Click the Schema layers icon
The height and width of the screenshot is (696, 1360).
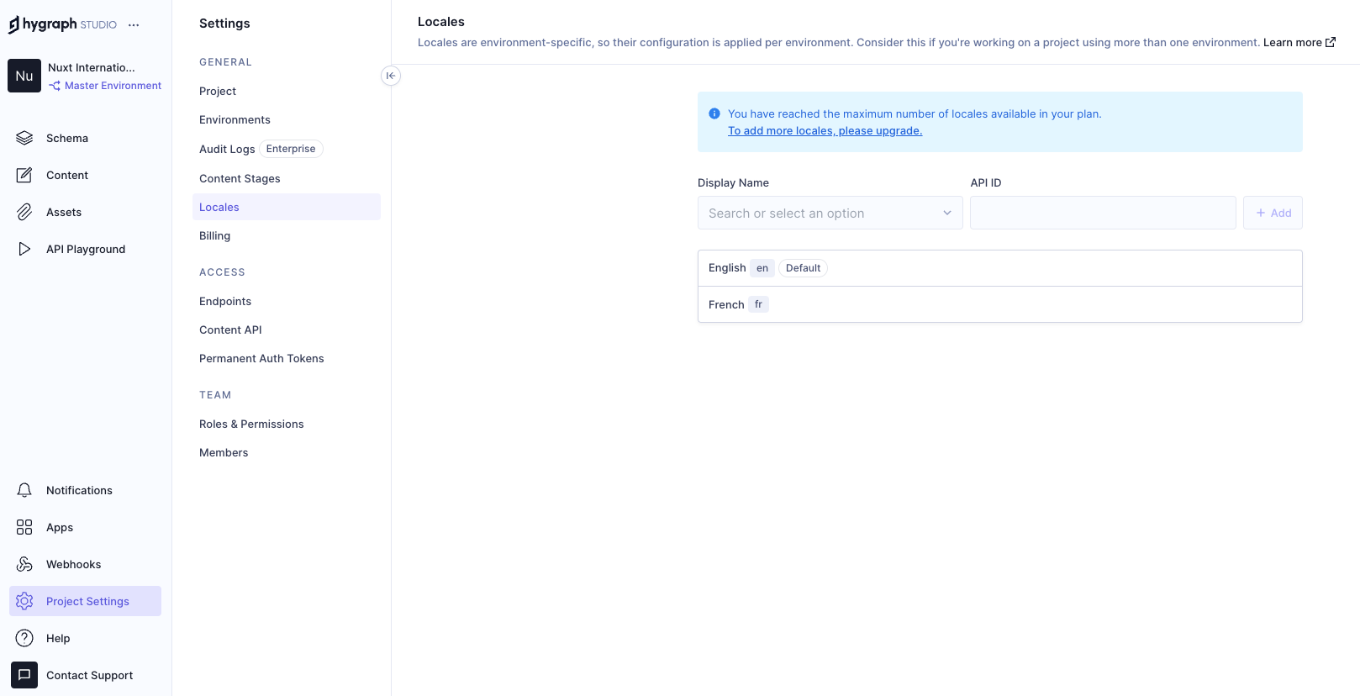pos(24,138)
